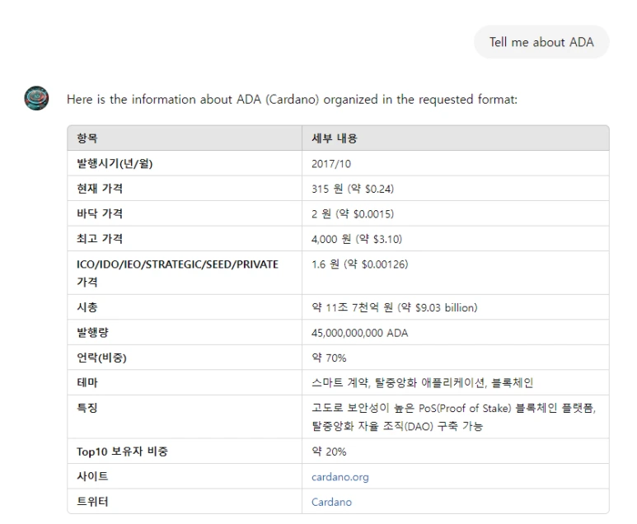The height and width of the screenshot is (524, 637).
Task: Click the ICO/IDO/IEO/STRATEGIC/SEED/PRIVATE 가격 label
Action: tap(177, 273)
